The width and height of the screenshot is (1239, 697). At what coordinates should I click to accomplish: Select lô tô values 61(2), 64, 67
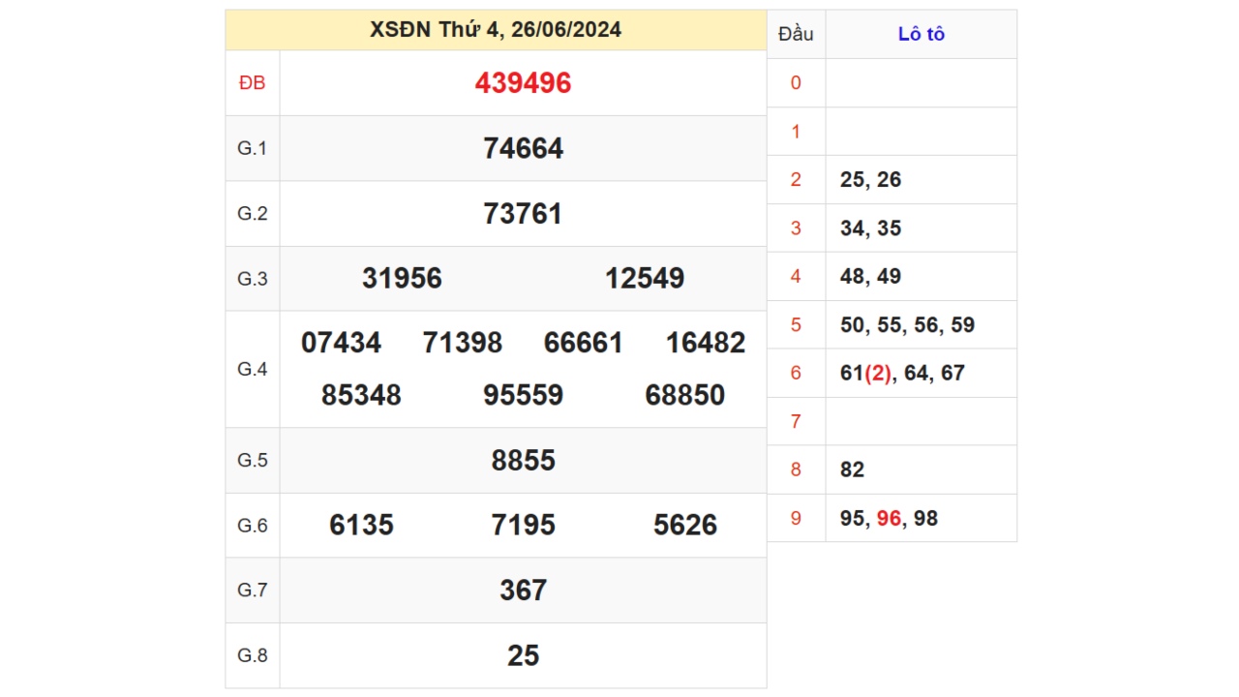point(902,373)
